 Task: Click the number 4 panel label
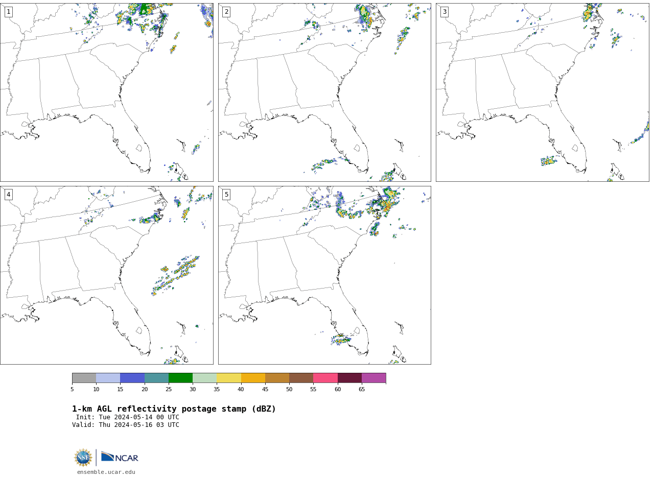point(8,195)
